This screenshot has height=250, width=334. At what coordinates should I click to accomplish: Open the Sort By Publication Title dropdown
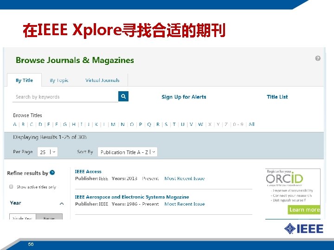pyautogui.click(x=128, y=152)
